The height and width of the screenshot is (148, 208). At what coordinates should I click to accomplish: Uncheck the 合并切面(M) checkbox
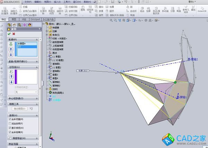tap(9, 119)
